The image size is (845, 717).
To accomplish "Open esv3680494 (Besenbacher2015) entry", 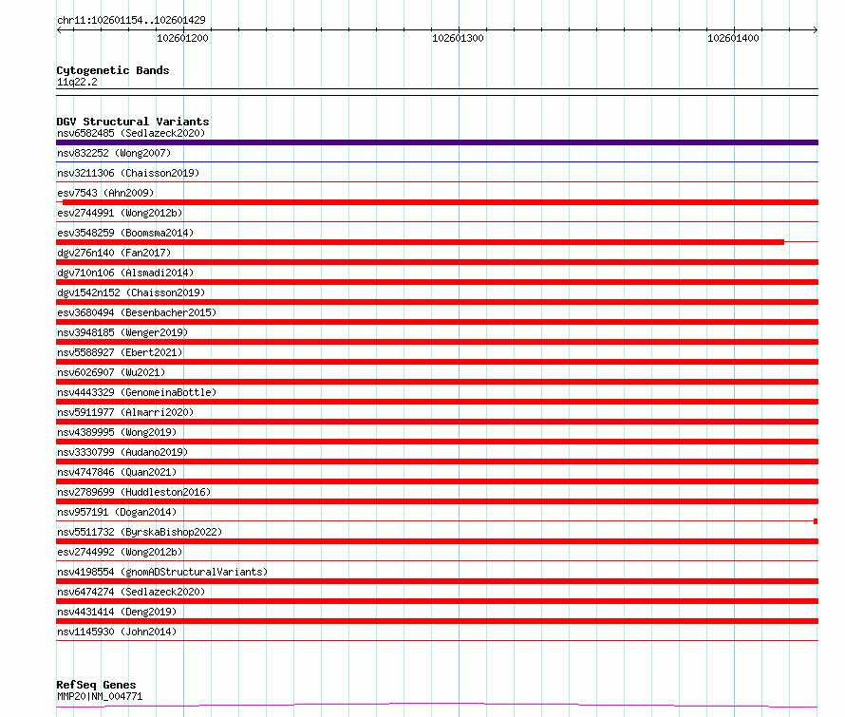I will pos(137,312).
